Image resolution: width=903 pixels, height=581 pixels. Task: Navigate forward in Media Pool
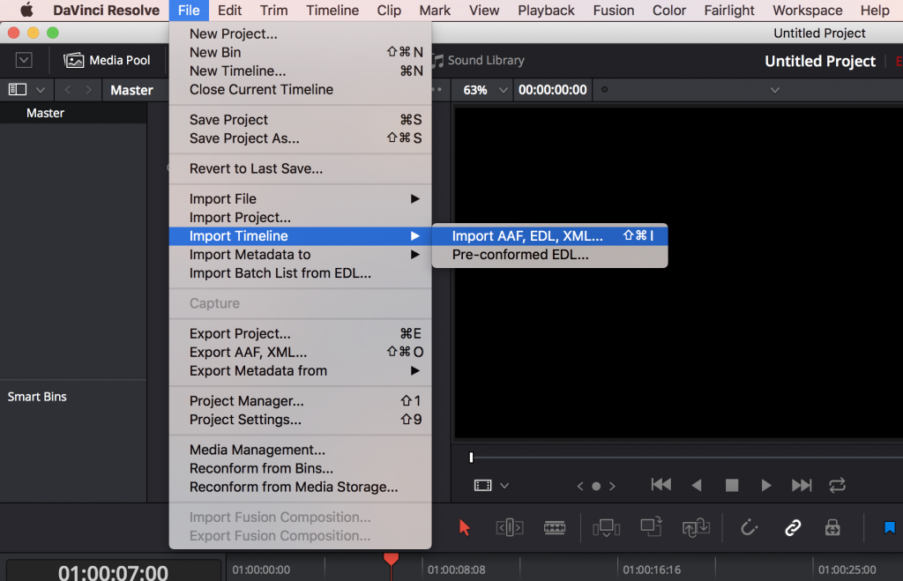coord(88,90)
